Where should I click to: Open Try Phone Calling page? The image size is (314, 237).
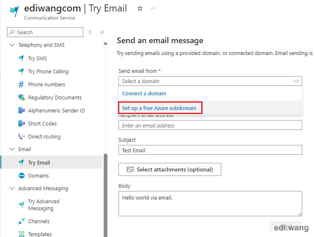(x=48, y=72)
